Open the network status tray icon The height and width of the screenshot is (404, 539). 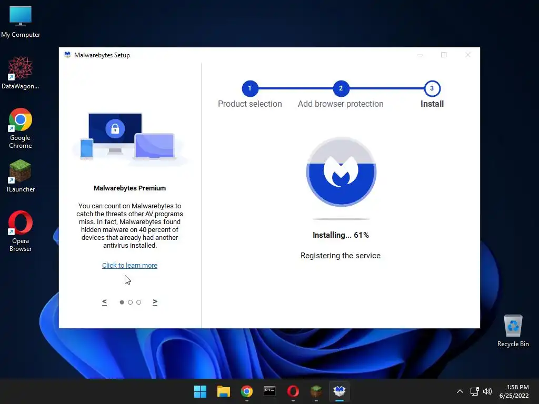pyautogui.click(x=475, y=391)
